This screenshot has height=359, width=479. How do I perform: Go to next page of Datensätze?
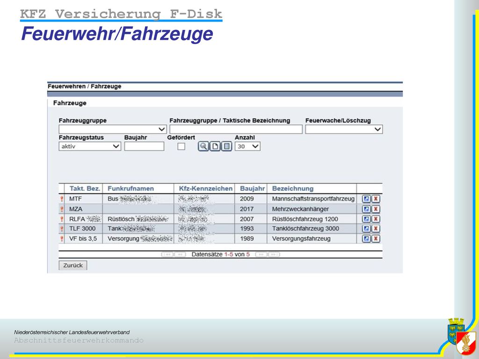tap(261, 254)
